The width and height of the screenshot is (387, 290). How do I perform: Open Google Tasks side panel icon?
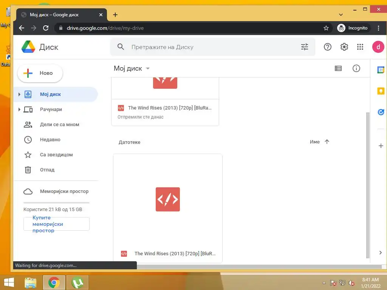tap(381, 112)
